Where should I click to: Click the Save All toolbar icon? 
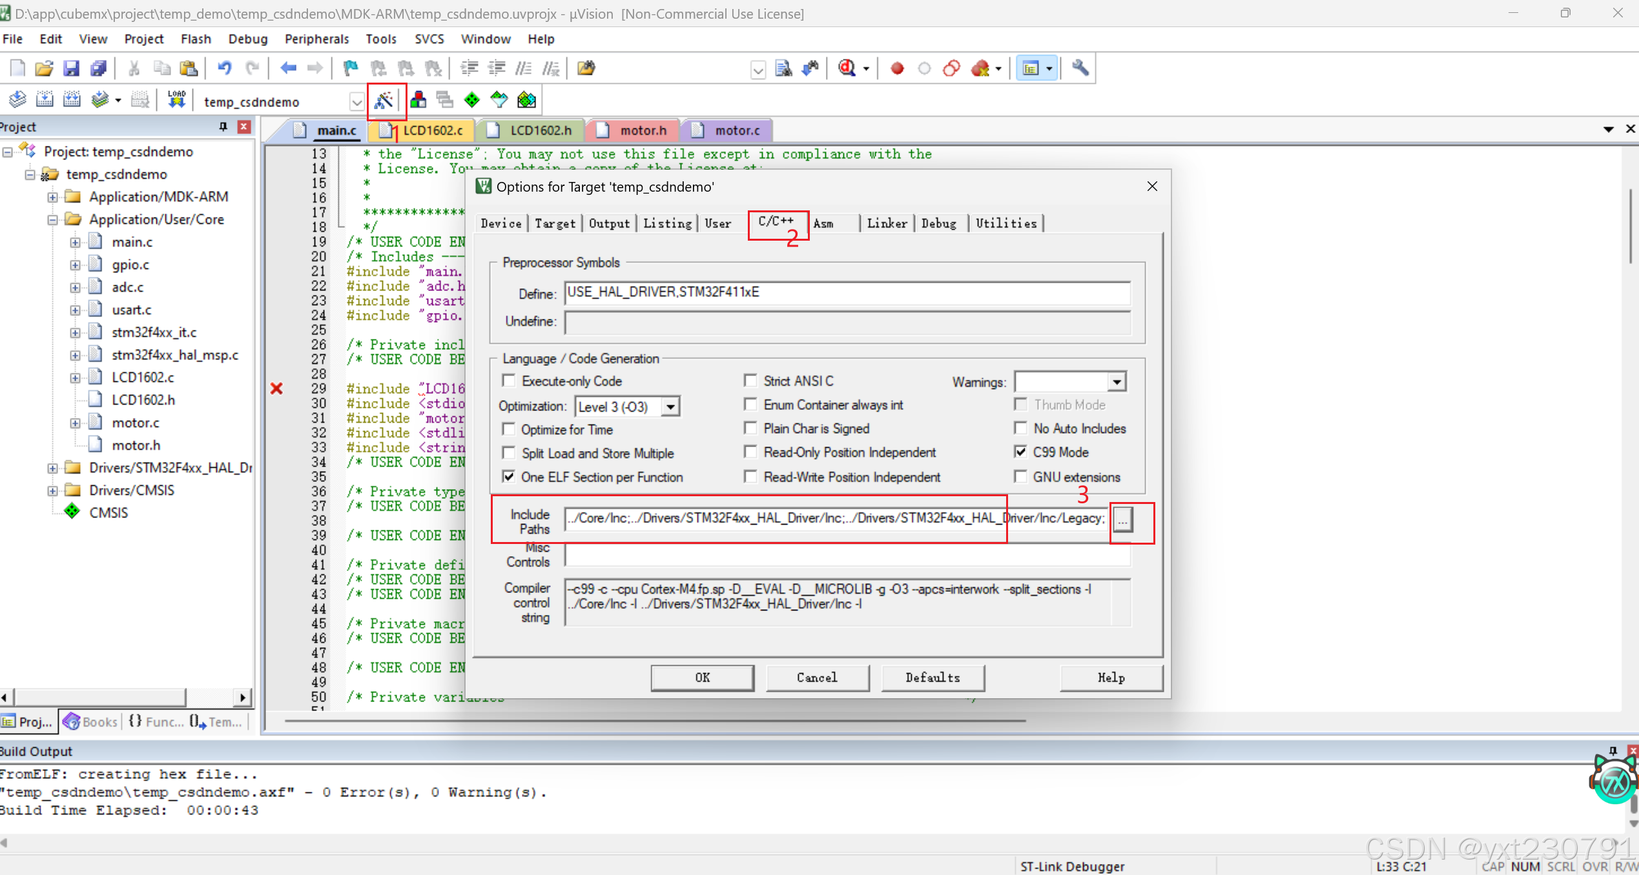tap(98, 68)
